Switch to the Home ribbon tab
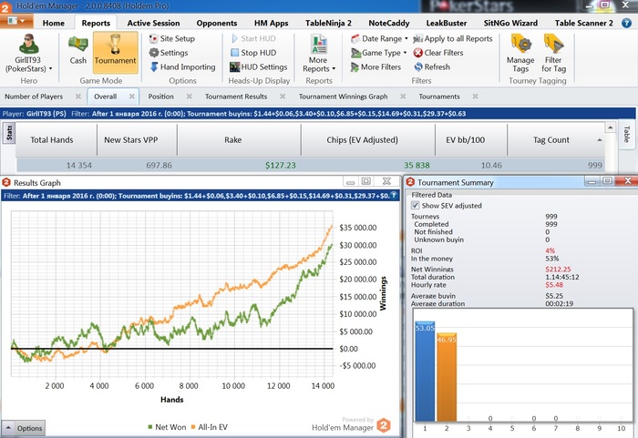The width and height of the screenshot is (638, 438). [53, 23]
